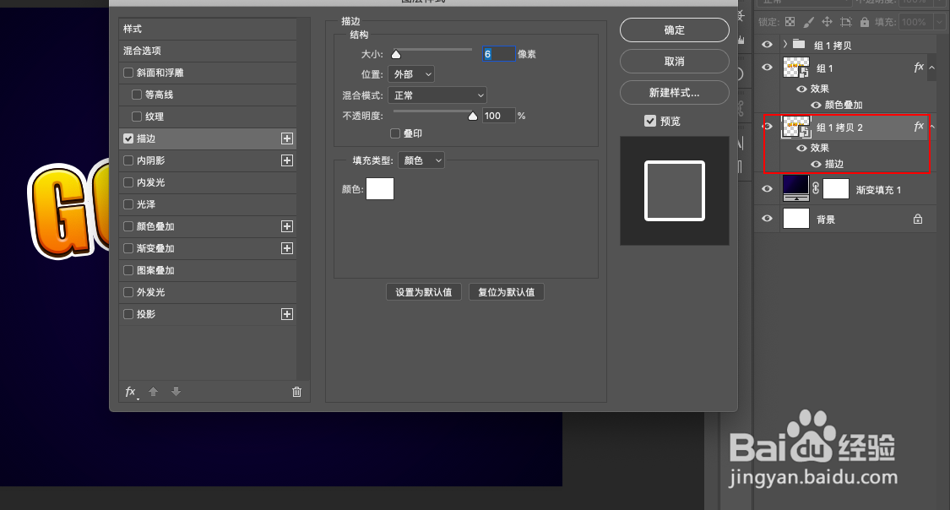
Task: Click the 大小 size slider handle
Action: [x=396, y=55]
